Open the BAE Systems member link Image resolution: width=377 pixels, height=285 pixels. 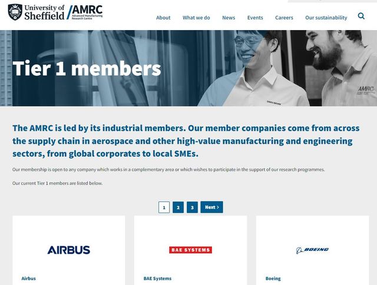tap(157, 279)
